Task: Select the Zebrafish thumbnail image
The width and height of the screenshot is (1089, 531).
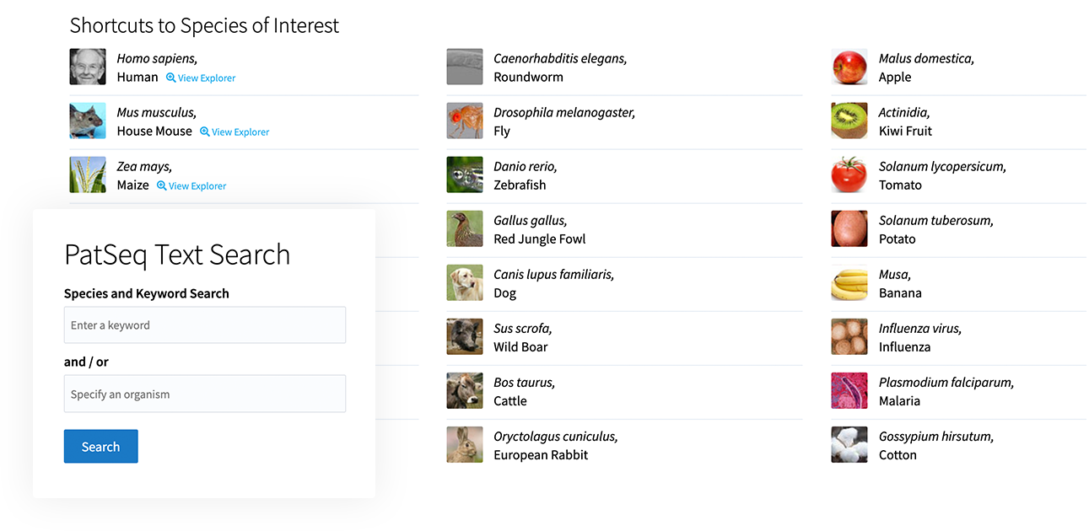Action: 465,175
